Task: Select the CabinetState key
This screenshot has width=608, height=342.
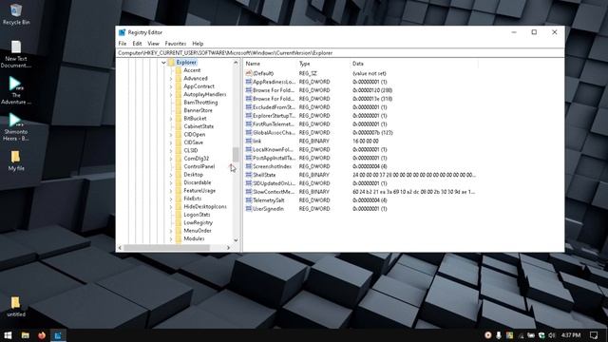Action: [199, 126]
